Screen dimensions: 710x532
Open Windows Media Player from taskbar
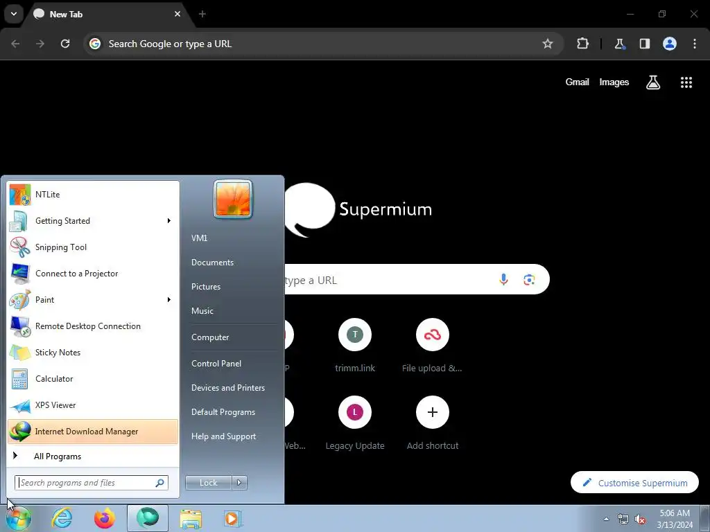(234, 518)
